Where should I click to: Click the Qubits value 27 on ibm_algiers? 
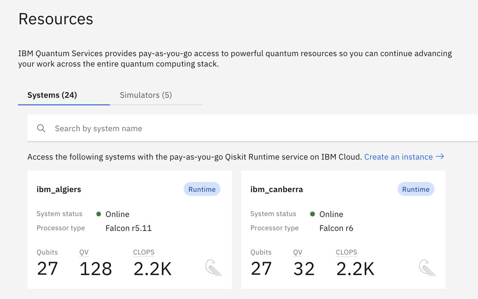click(47, 269)
